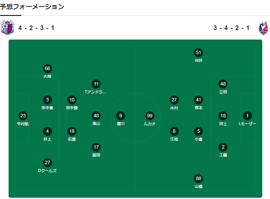Click player name 田中駿
Viewport: 270px width, 199px height.
click(x=72, y=108)
